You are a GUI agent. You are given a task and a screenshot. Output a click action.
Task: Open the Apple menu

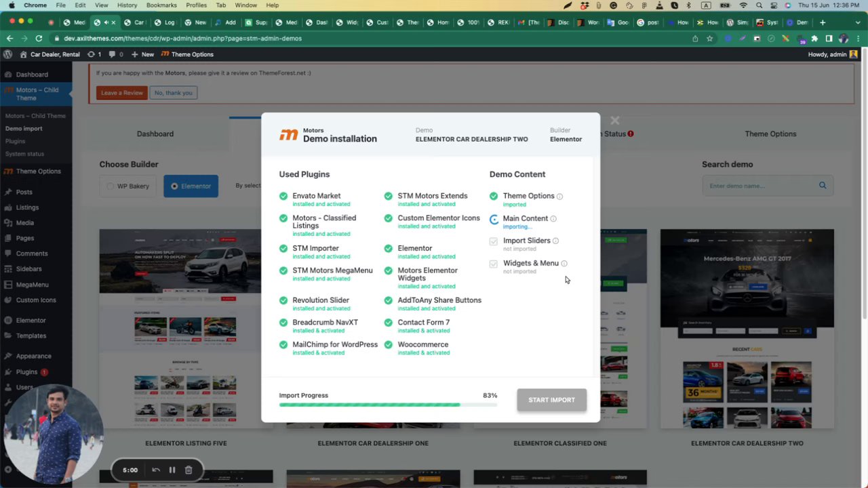coord(11,5)
